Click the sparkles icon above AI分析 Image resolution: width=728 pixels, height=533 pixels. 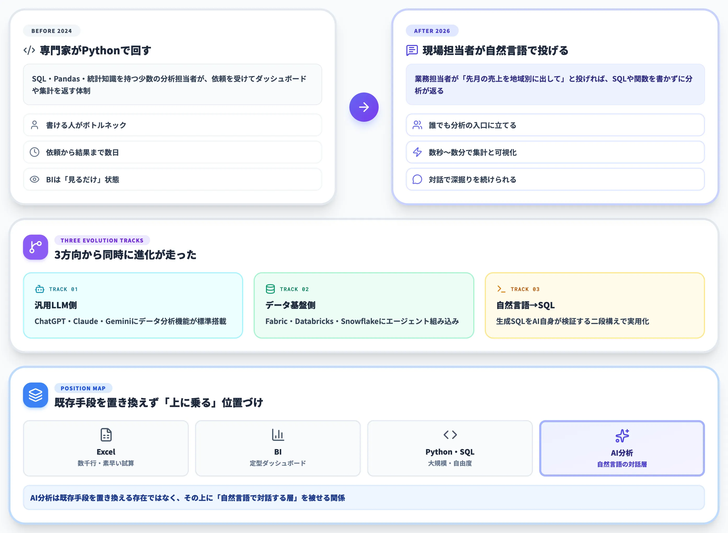coord(622,436)
